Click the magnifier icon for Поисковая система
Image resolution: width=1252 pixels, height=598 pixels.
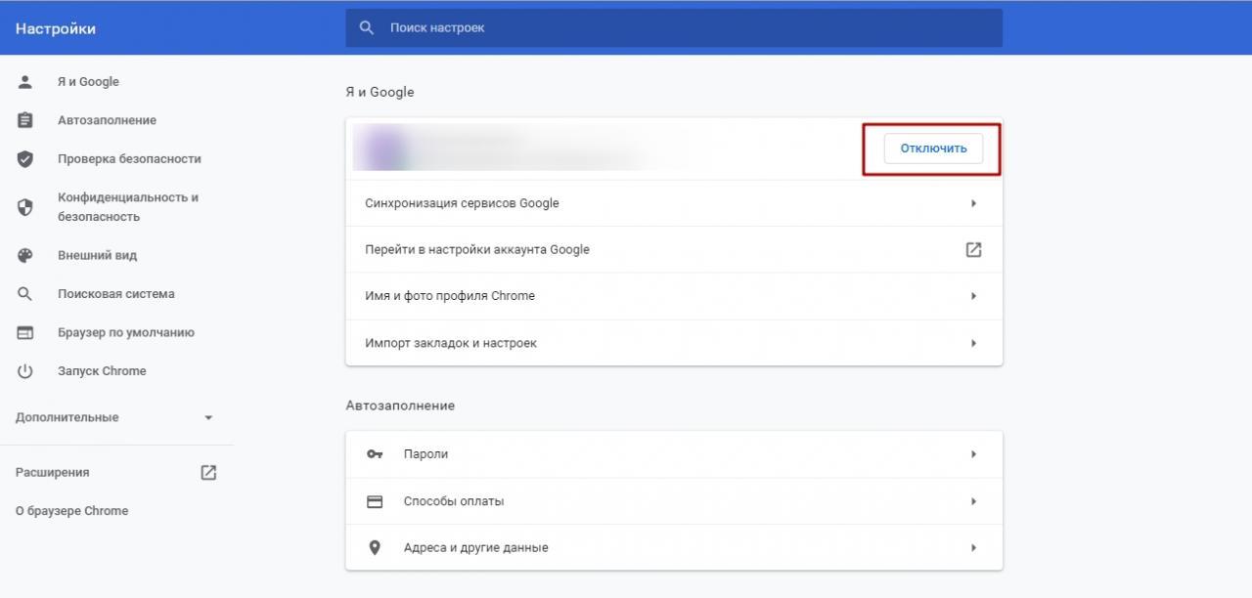(25, 294)
